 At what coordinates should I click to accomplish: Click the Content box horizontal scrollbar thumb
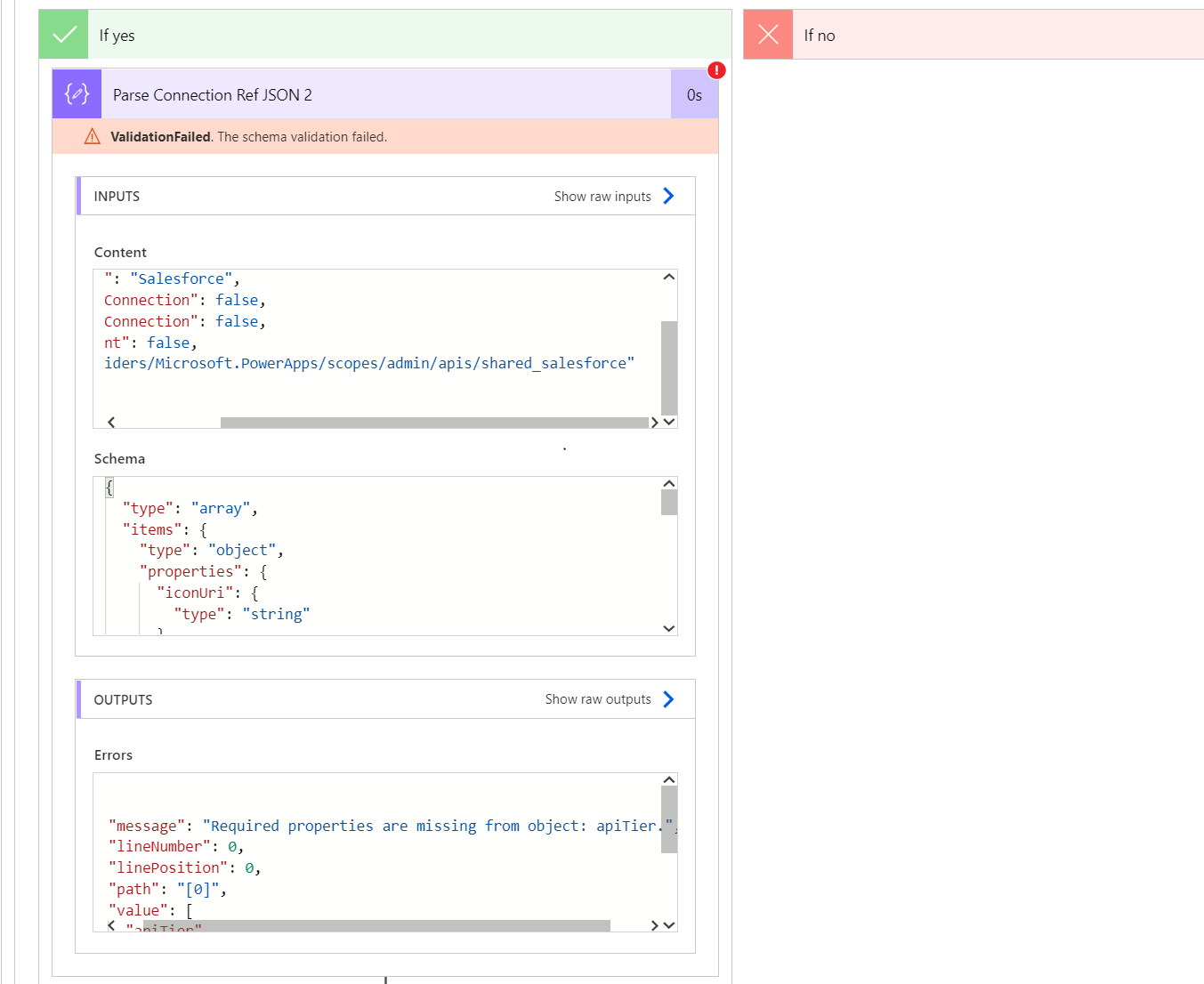[x=434, y=423]
